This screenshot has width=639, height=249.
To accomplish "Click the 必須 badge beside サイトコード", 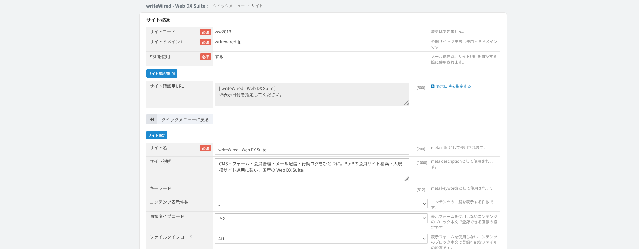I will pos(206,32).
